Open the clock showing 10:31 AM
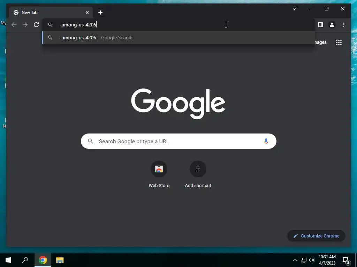This screenshot has height=267, width=357. [x=327, y=260]
